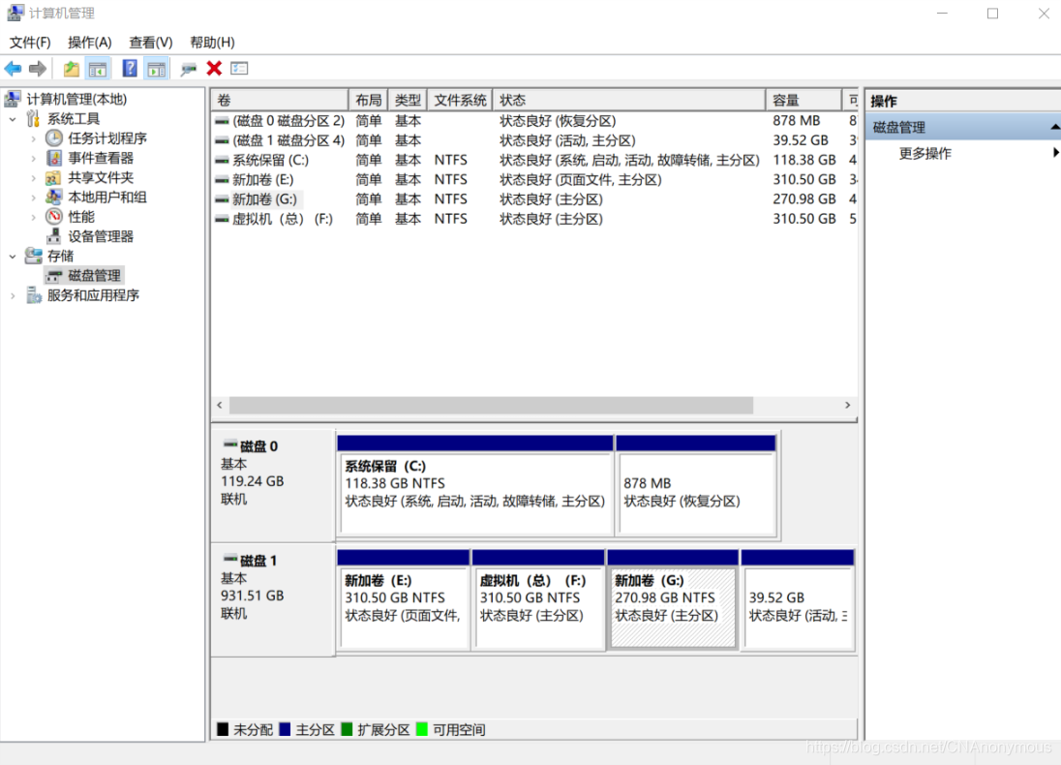Collapse the 存储 node
The image size is (1061, 765).
(x=13, y=257)
